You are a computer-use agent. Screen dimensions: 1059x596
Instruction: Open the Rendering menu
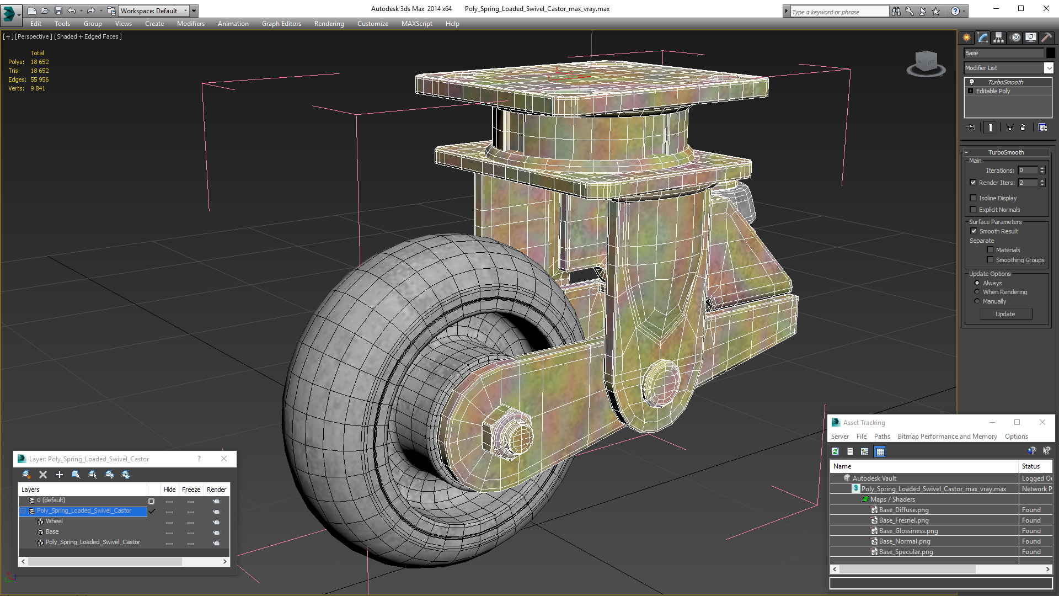329,24
